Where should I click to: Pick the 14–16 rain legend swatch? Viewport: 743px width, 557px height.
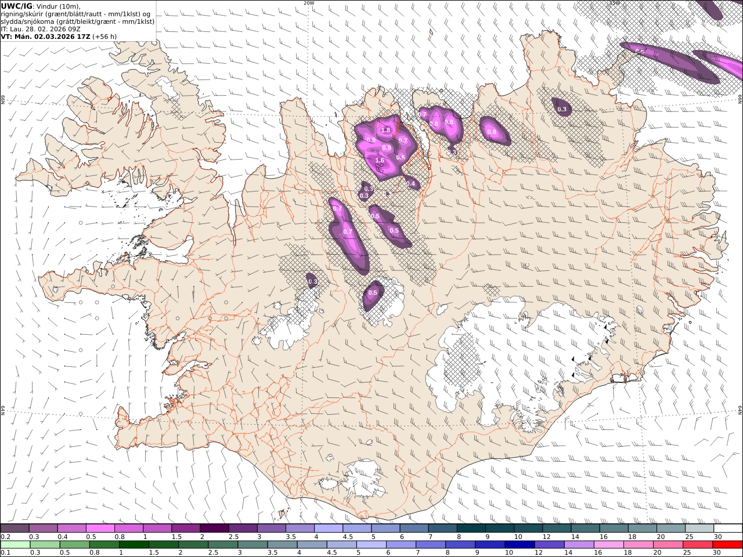click(x=579, y=544)
